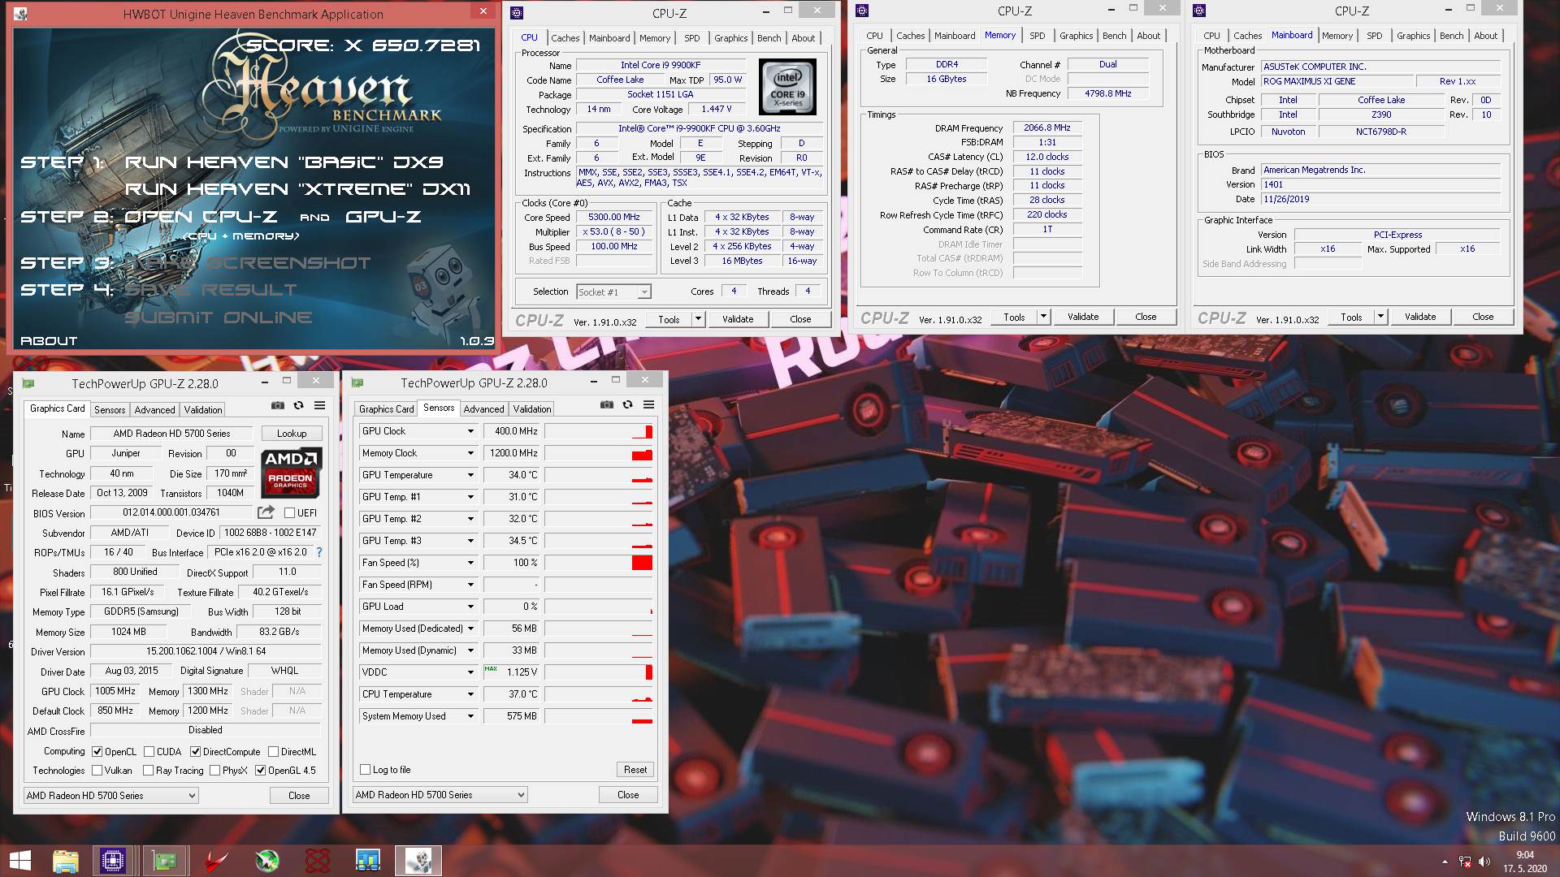
Task: Click the CPU-Z title icon of the Memory window
Action: click(862, 11)
